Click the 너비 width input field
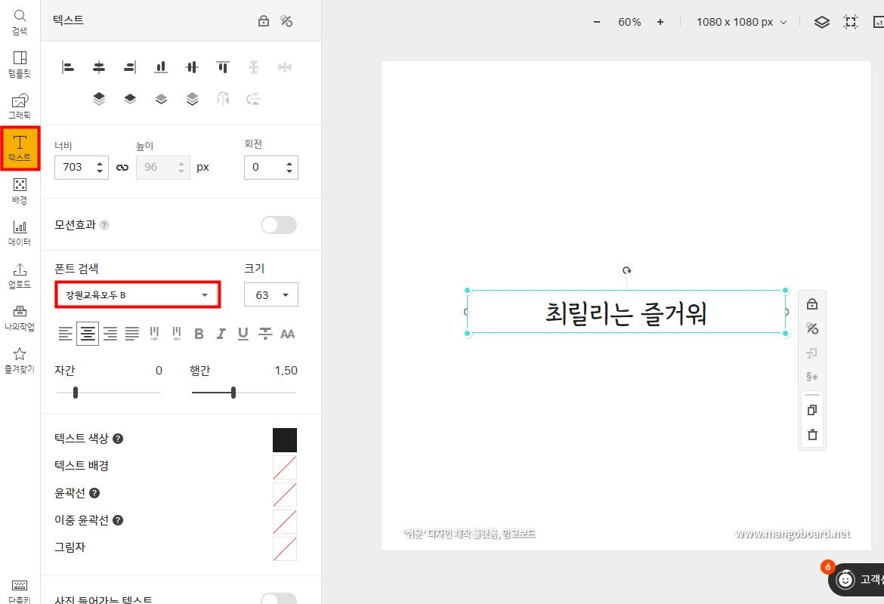This screenshot has height=604, width=884. 81,168
